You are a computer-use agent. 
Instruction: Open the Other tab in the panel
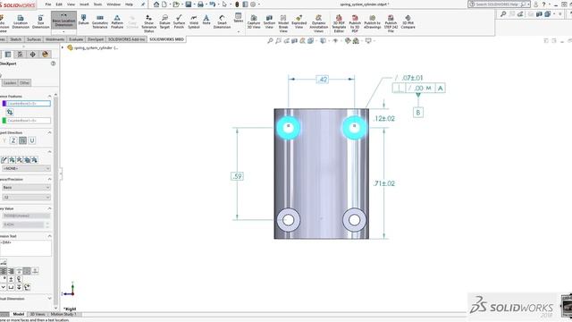24,83
